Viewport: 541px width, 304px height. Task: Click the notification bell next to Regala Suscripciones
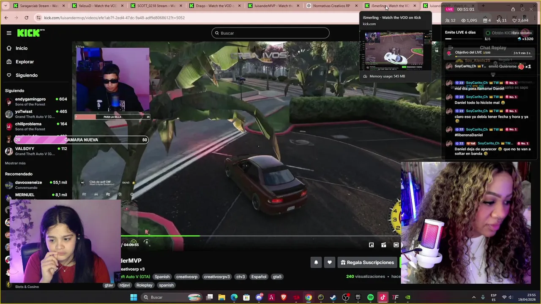tap(316, 262)
